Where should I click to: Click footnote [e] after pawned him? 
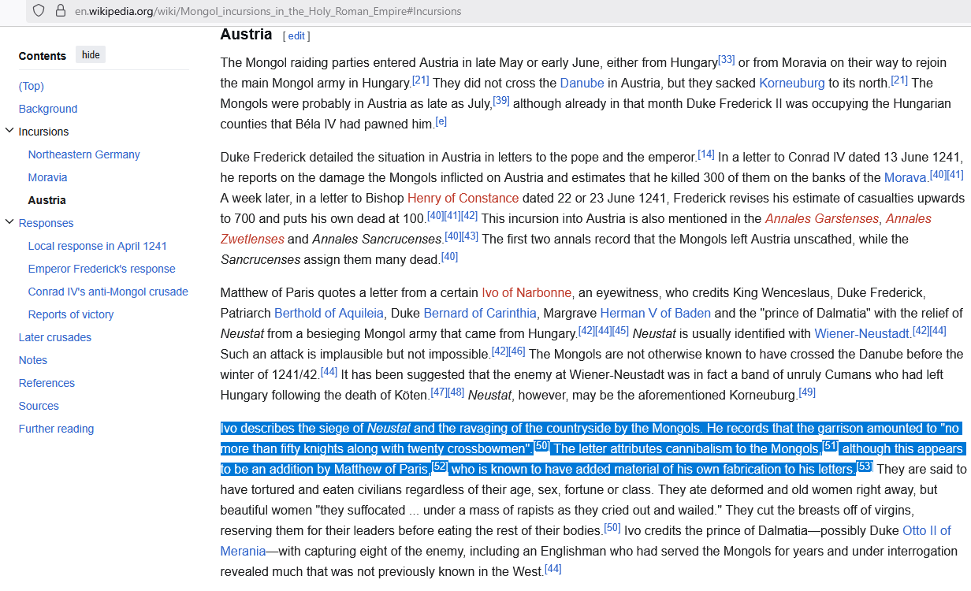click(441, 121)
